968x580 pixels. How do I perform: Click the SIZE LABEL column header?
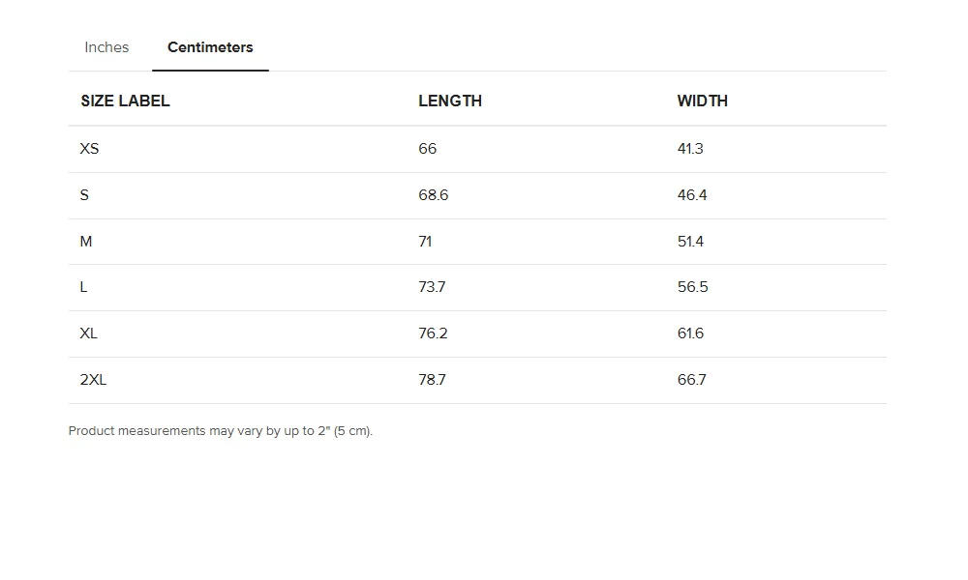coord(125,101)
